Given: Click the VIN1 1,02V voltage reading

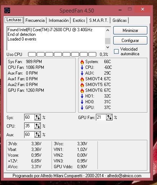Looking at the screenshot, I should [x=71, y=150].
